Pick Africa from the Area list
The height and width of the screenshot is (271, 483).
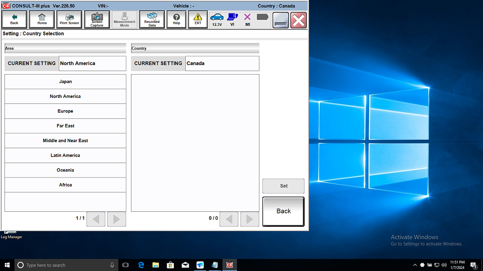coord(65,185)
